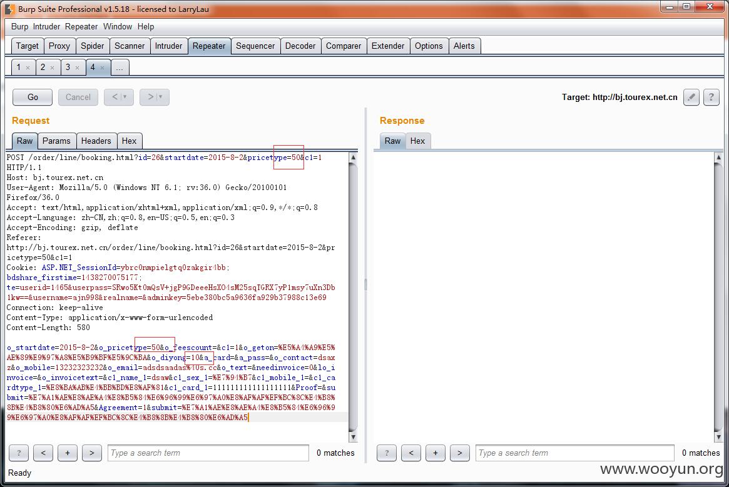This screenshot has width=729, height=487.
Task: Switch to the Sequencer tab
Action: pos(255,46)
